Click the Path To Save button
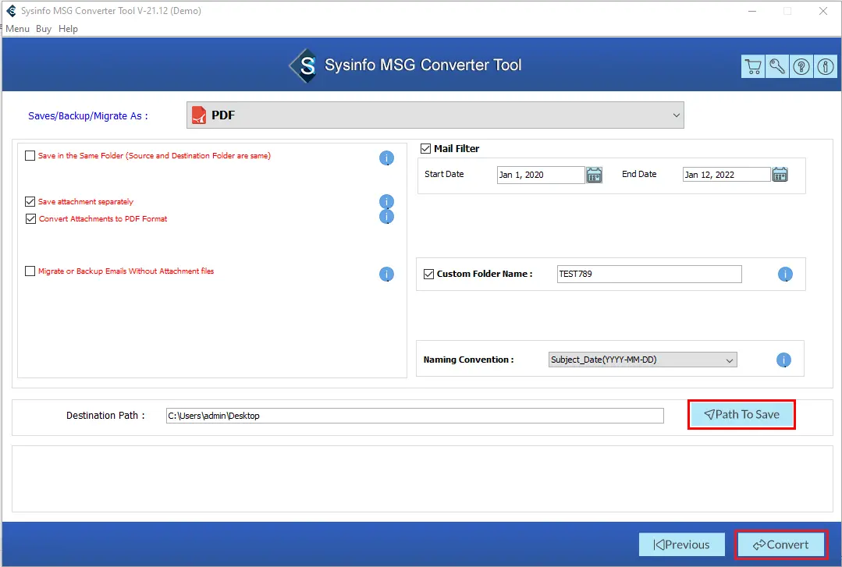Image resolution: width=842 pixels, height=567 pixels. click(x=741, y=415)
